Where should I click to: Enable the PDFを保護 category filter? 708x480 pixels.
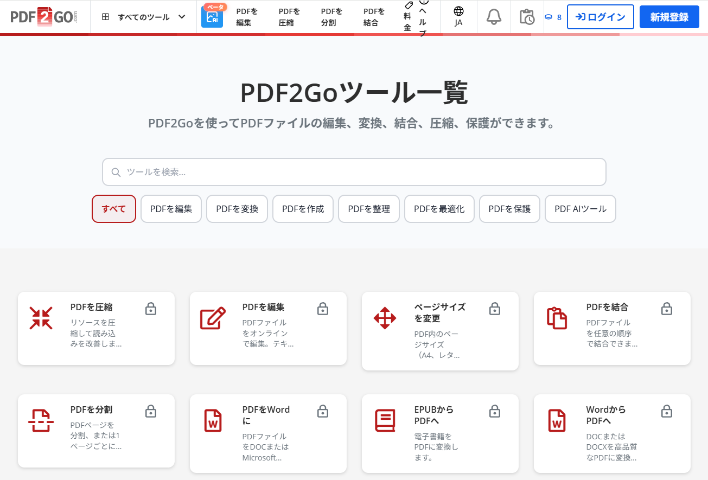pos(509,209)
